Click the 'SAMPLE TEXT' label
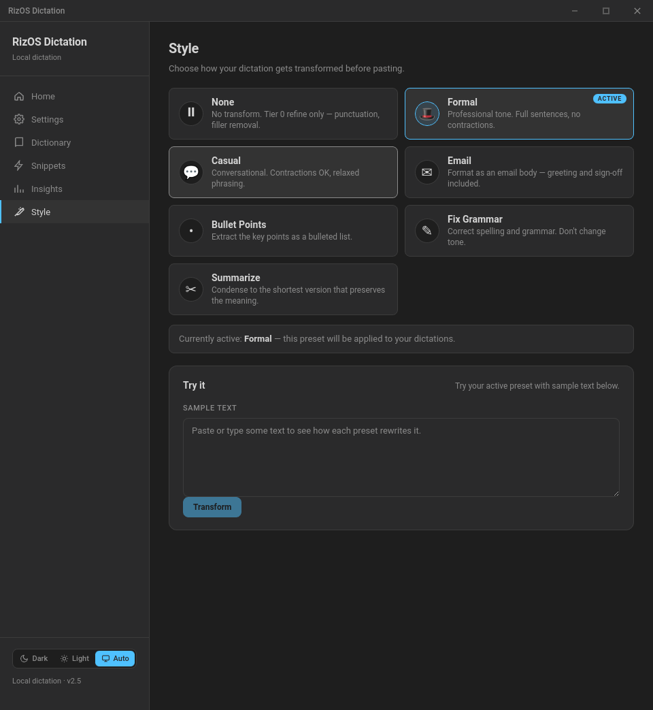This screenshot has height=710, width=653. pyautogui.click(x=210, y=408)
